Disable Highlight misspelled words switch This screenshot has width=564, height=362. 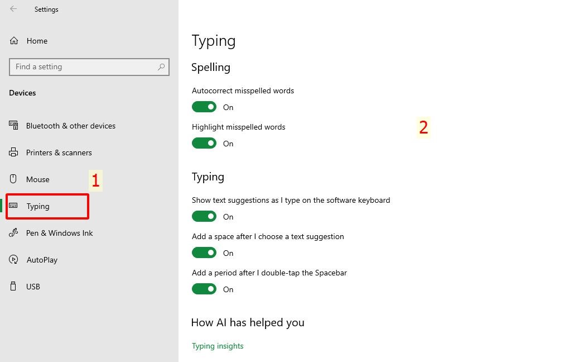tap(204, 143)
